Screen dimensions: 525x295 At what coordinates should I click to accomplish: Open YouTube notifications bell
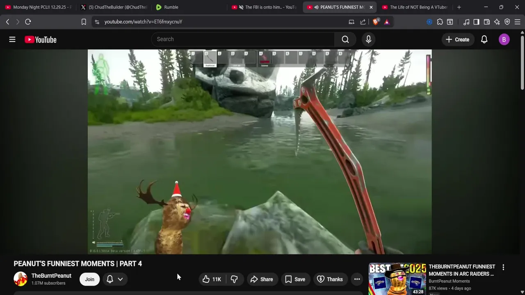[x=484, y=39]
